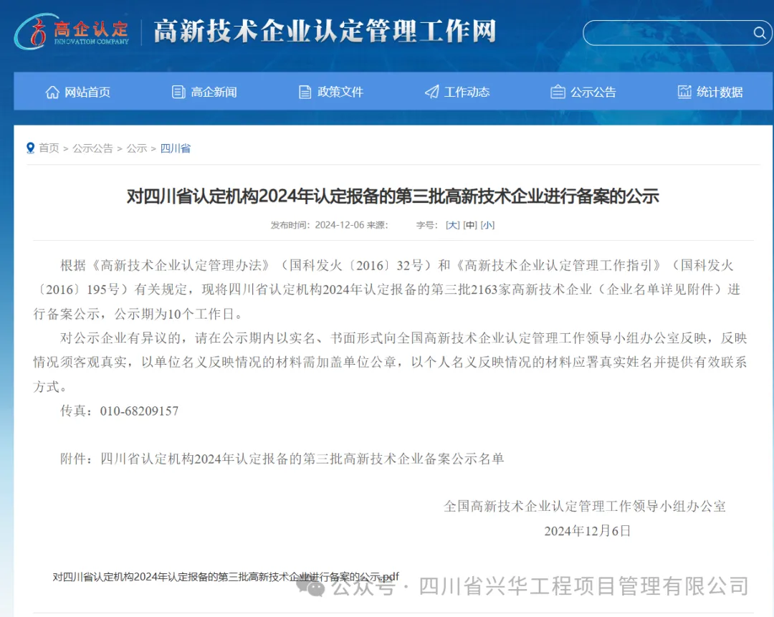Click the search magnifier icon
Viewport: 774px width, 617px height.
coord(759,33)
